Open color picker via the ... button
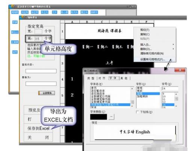 tap(111, 117)
